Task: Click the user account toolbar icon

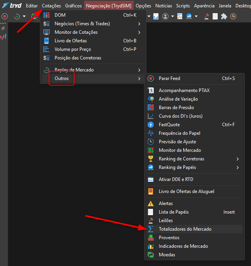Action: click(x=165, y=16)
